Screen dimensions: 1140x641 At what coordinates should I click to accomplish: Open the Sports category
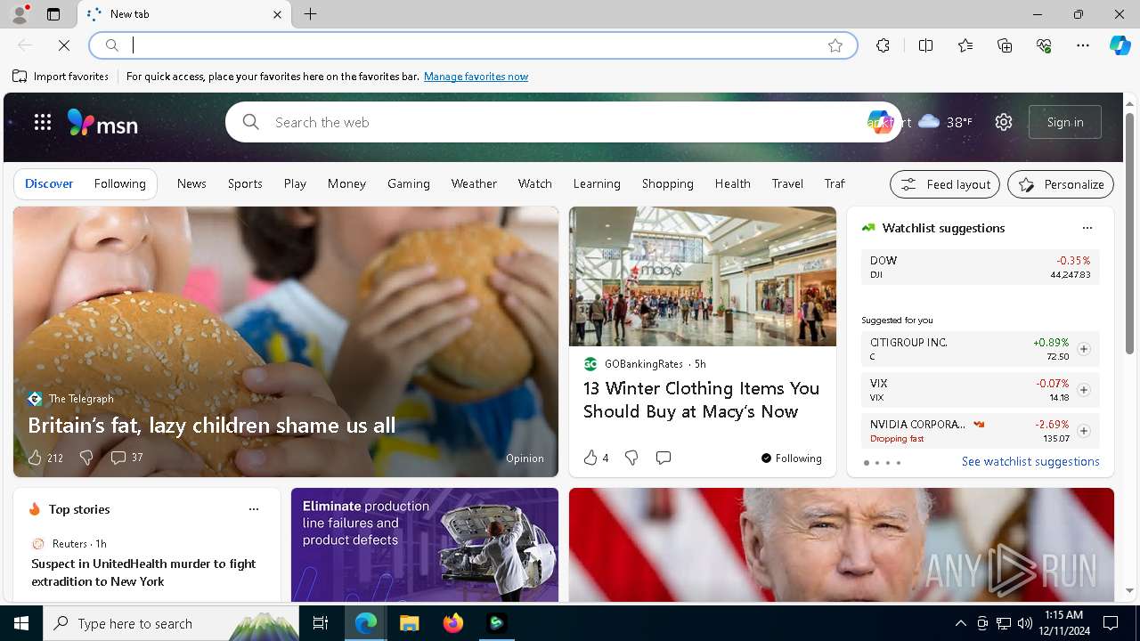point(245,183)
